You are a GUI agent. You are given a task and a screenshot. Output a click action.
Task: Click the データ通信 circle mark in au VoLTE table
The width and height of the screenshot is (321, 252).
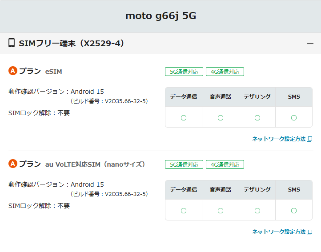(x=184, y=211)
